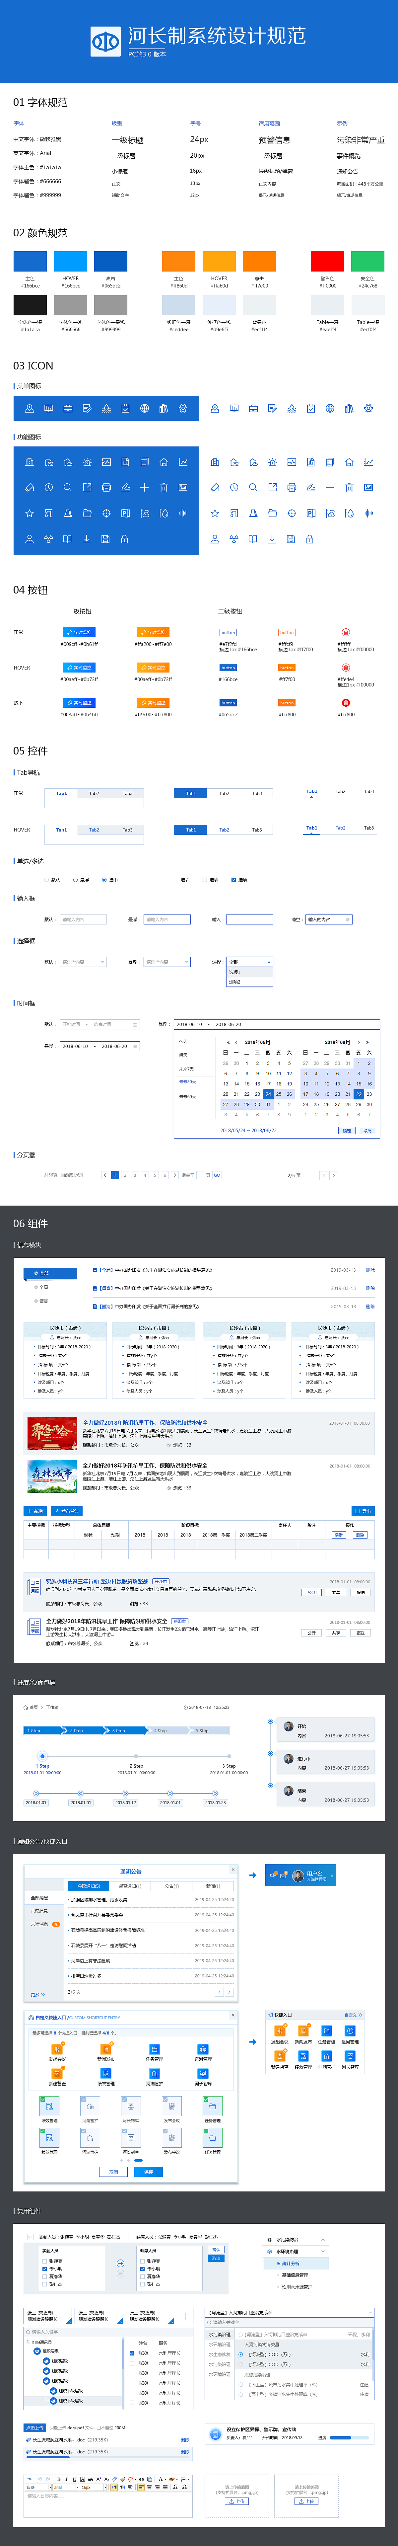Click the plus icon in blue function panel
The width and height of the screenshot is (398, 2546).
click(x=144, y=487)
